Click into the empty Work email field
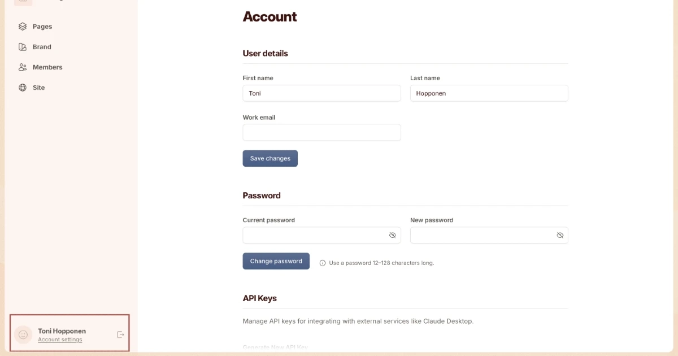 tap(321, 132)
